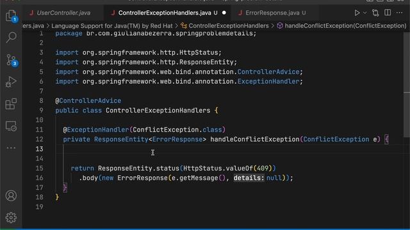Click the unsaved dot on ControllerExceptionHandlers tab
This screenshot has height=230, width=410.
coord(224,13)
